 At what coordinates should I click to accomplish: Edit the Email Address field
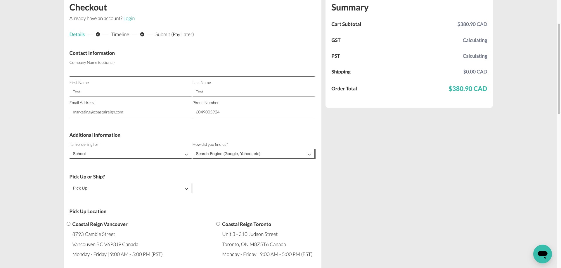tap(130, 112)
